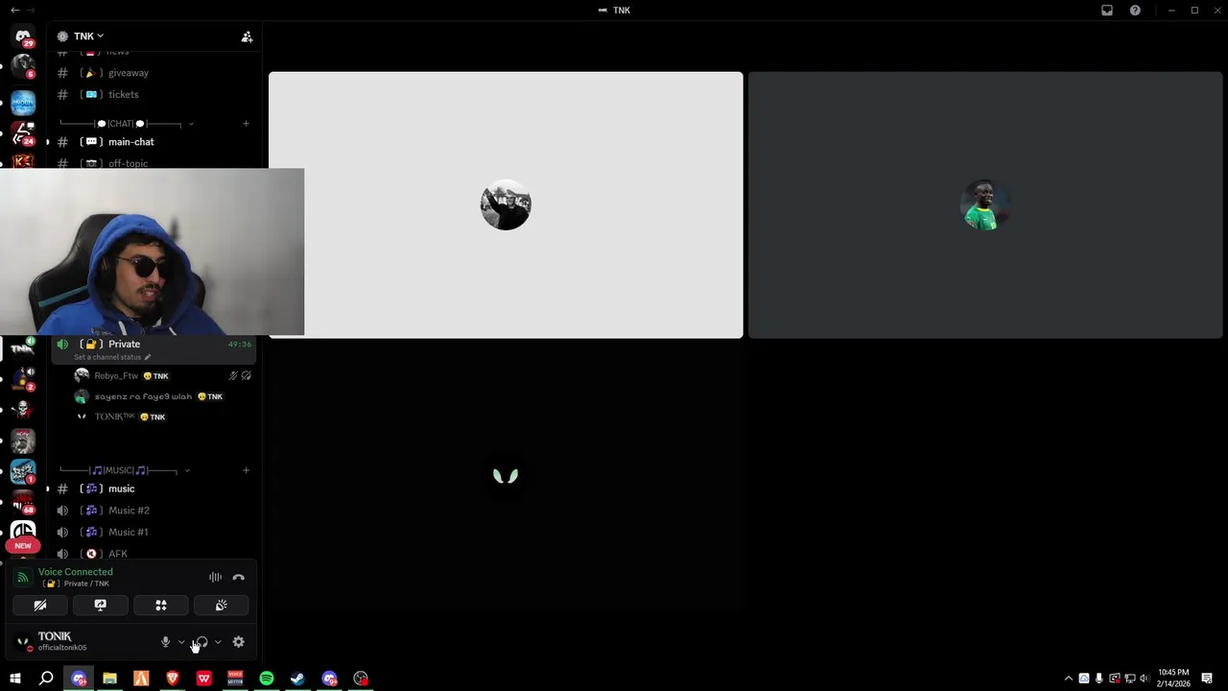Image resolution: width=1228 pixels, height=691 pixels.
Task: Add a channel to the CHAT category
Action: (x=246, y=124)
